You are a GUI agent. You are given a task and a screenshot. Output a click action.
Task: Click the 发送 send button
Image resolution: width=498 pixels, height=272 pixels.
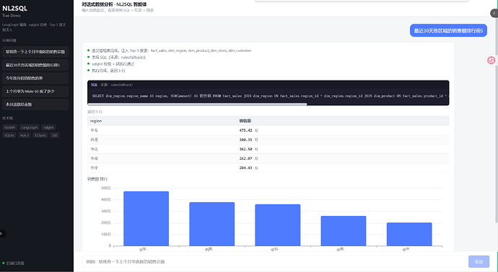click(x=479, y=261)
